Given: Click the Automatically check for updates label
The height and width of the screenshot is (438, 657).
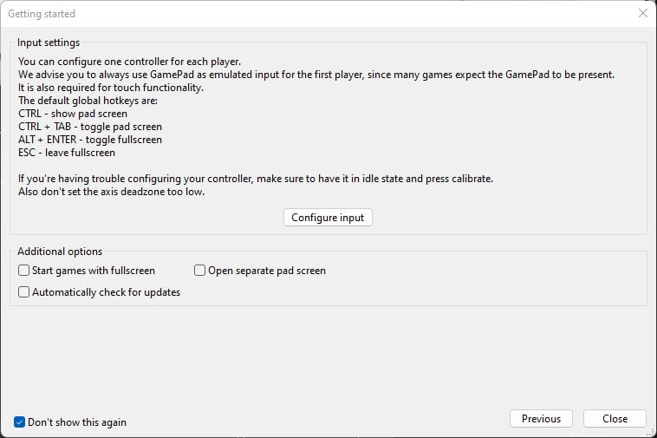Looking at the screenshot, I should [106, 292].
